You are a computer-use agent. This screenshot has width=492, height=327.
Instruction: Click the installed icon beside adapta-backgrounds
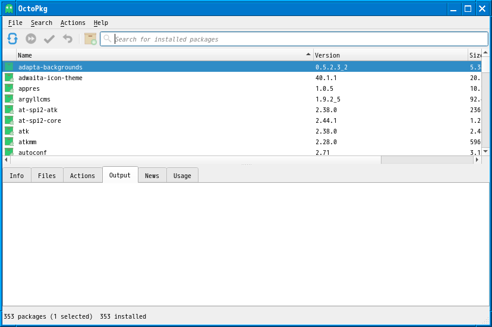tap(9, 66)
